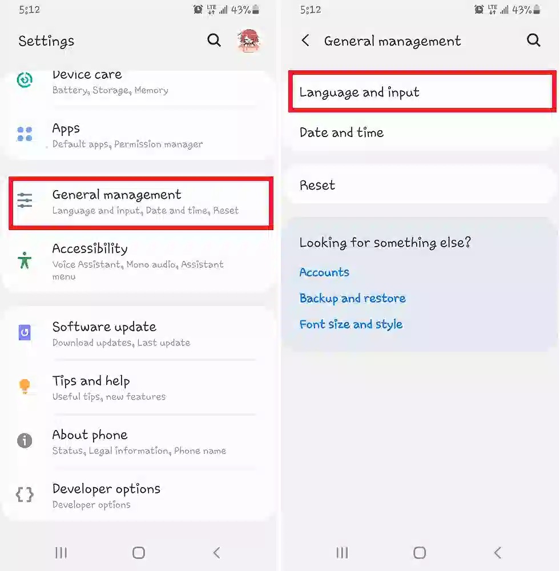
Task: Tap recent apps button on right phone
Action: [343, 552]
